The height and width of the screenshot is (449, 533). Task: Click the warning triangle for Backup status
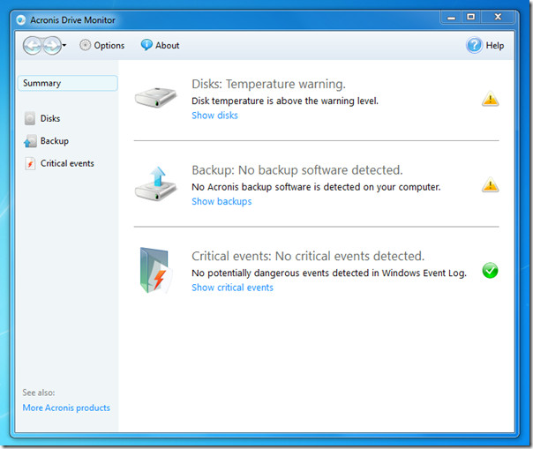pos(490,185)
